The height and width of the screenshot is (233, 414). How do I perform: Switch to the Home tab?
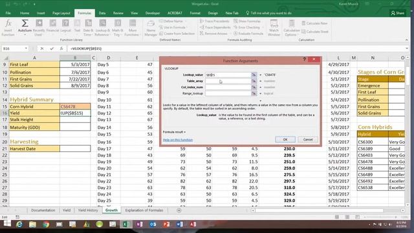tap(25, 13)
